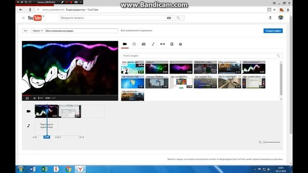Click the audio track music note icon
Viewport: 308px width, 173px height.
[28, 126]
